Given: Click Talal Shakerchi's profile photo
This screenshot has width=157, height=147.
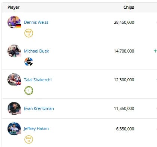Looking at the screenshot, I should pyautogui.click(x=14, y=80).
